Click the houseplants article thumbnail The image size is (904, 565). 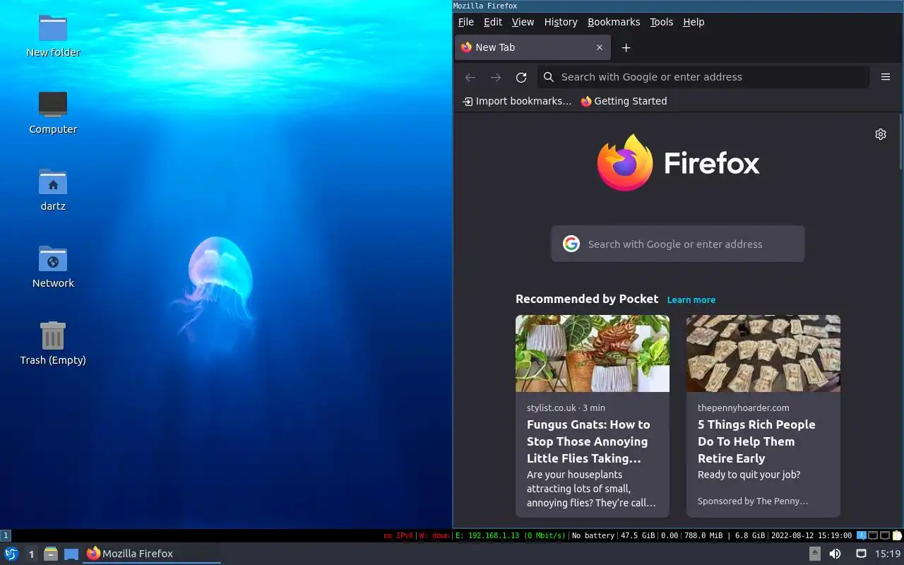593,353
